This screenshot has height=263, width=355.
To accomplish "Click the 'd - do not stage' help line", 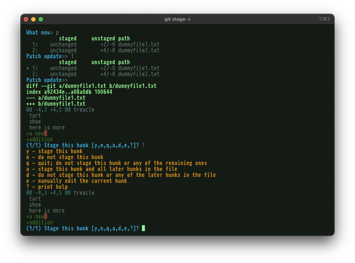I will coord(121,175).
